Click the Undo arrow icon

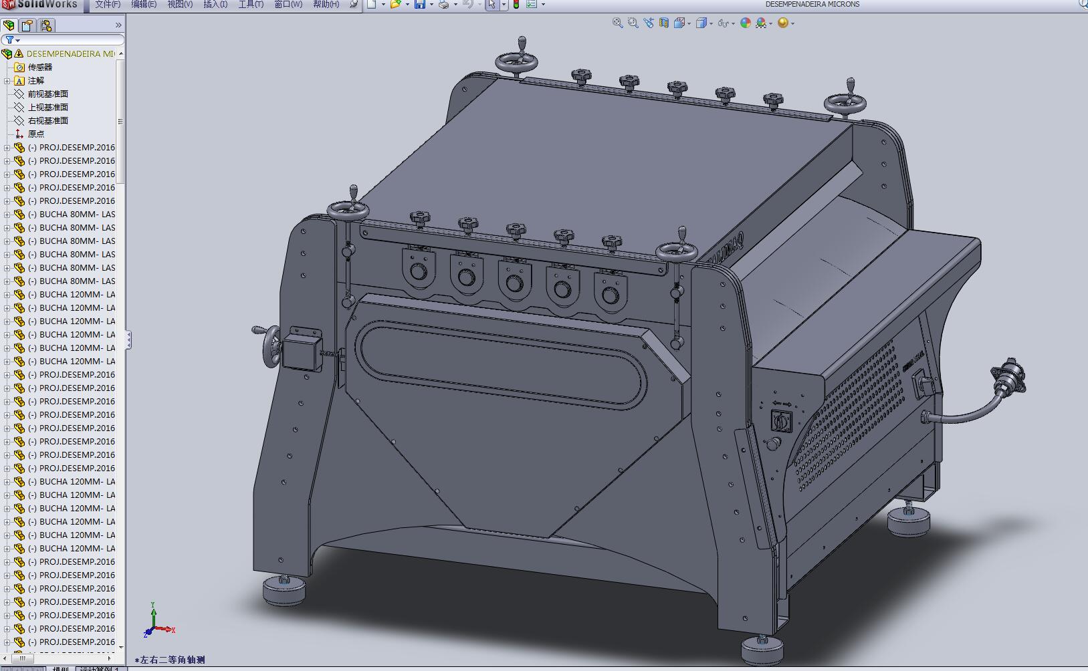pos(467,4)
